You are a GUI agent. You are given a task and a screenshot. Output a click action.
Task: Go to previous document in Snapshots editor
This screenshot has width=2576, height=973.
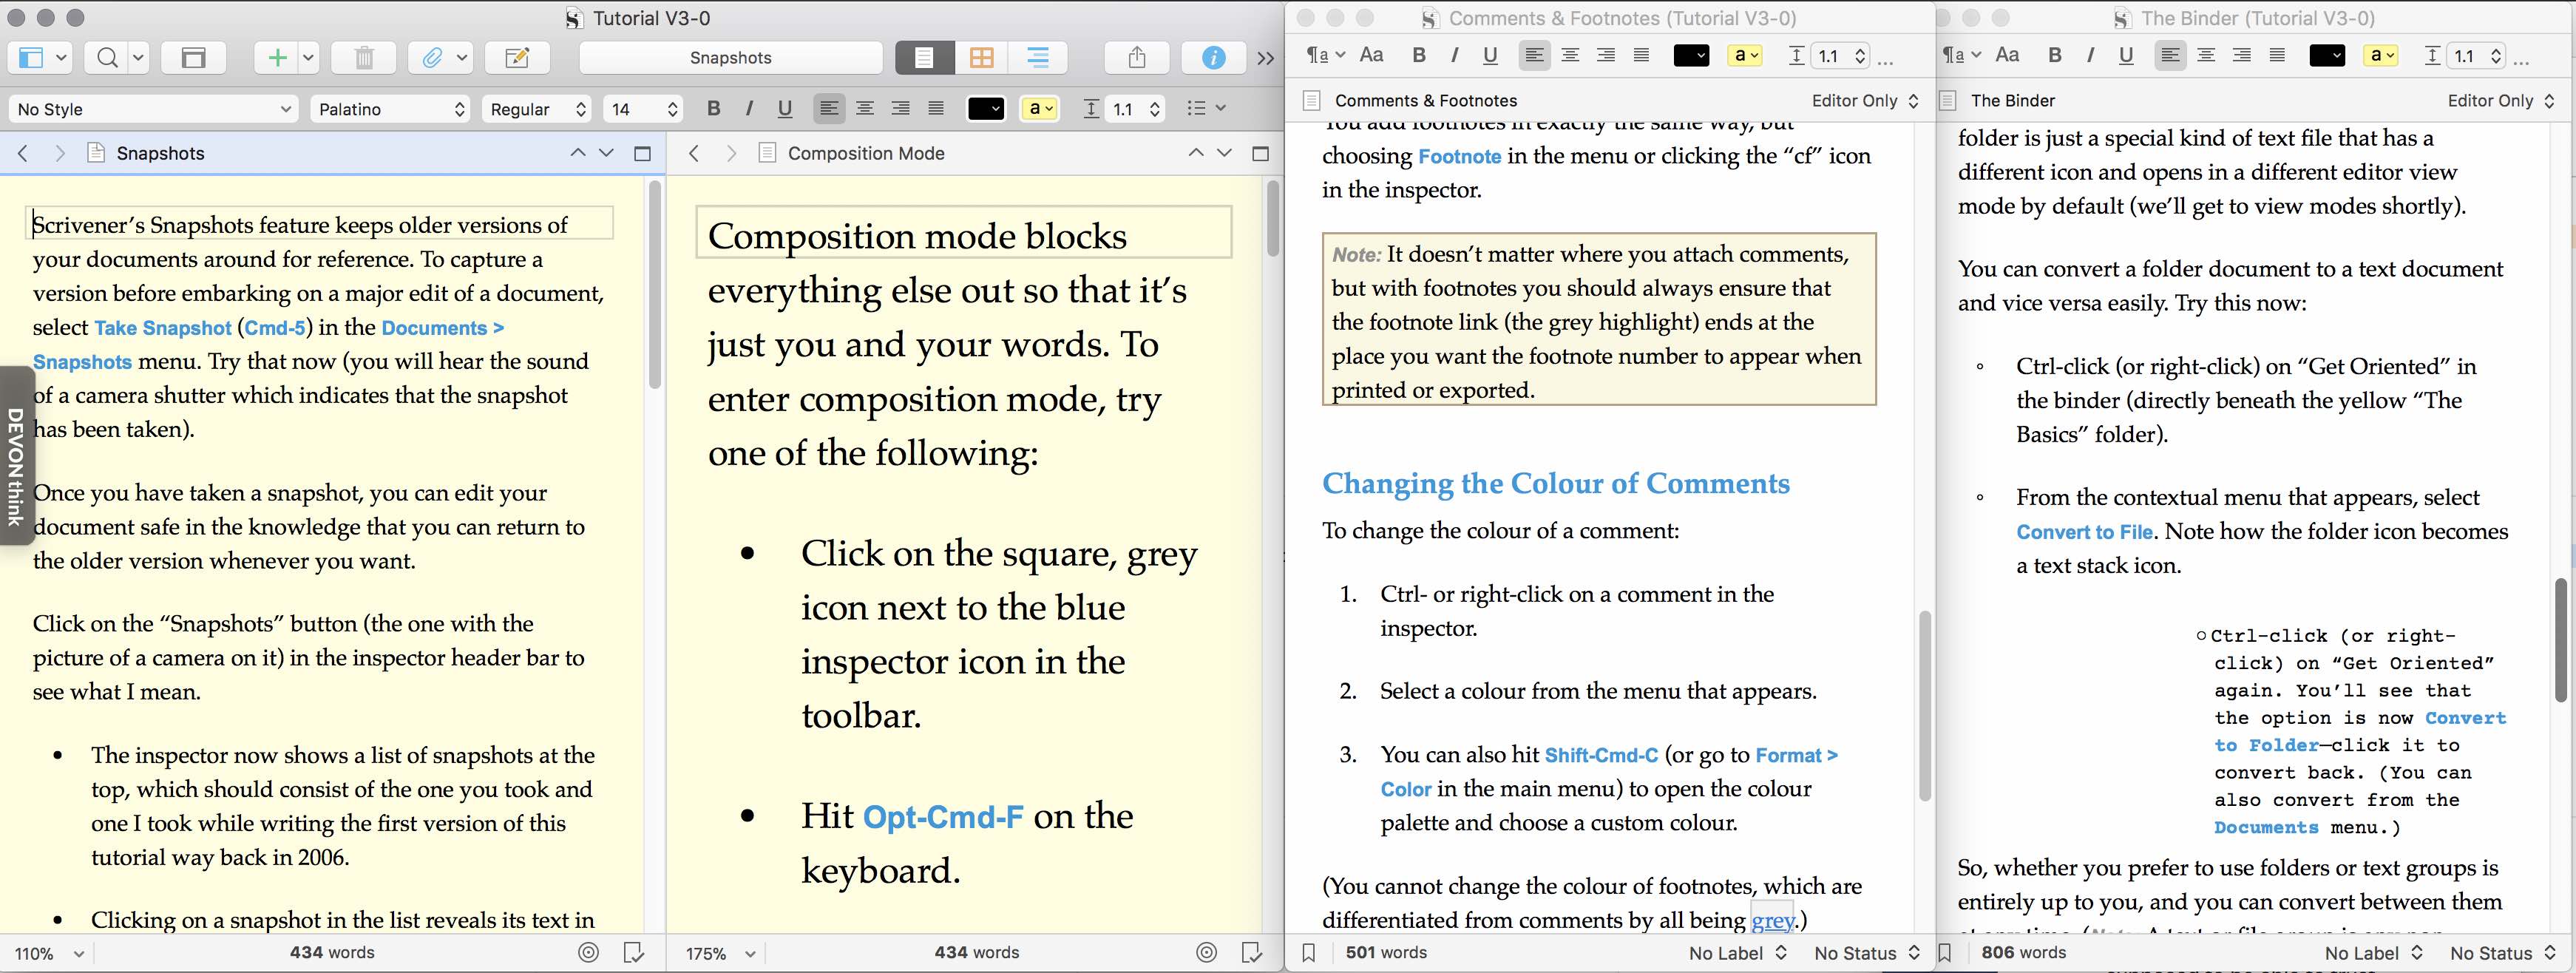tap(577, 153)
